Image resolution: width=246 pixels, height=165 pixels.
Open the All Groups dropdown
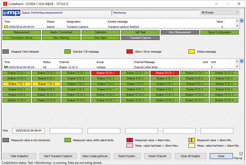pyautogui.click(x=220, y=12)
